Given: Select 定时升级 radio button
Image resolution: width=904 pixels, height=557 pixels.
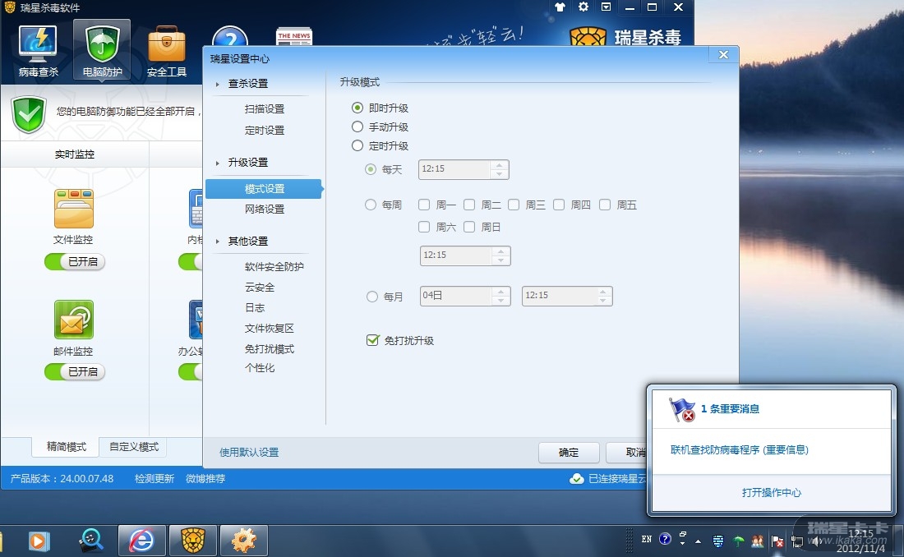Looking at the screenshot, I should (357, 146).
